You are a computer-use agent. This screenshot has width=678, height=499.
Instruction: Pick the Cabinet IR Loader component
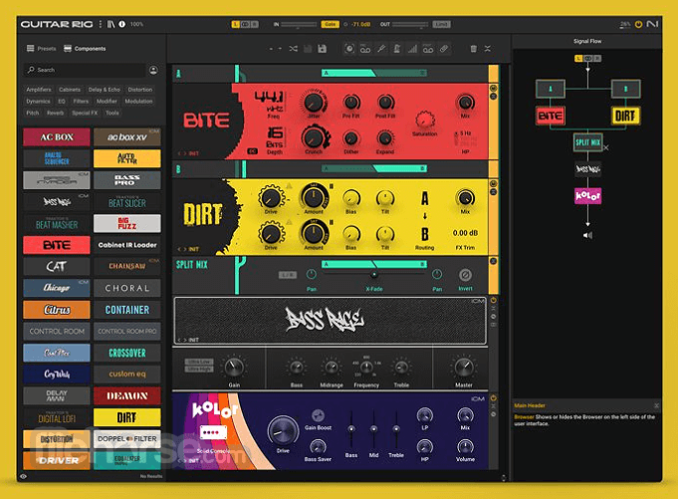pos(127,245)
